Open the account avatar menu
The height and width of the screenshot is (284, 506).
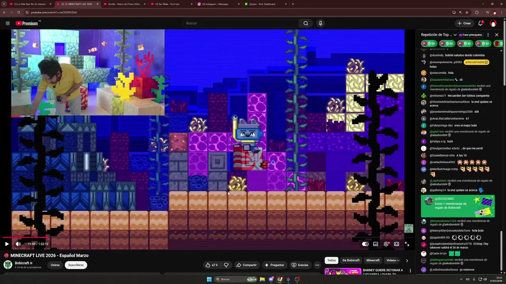point(493,23)
